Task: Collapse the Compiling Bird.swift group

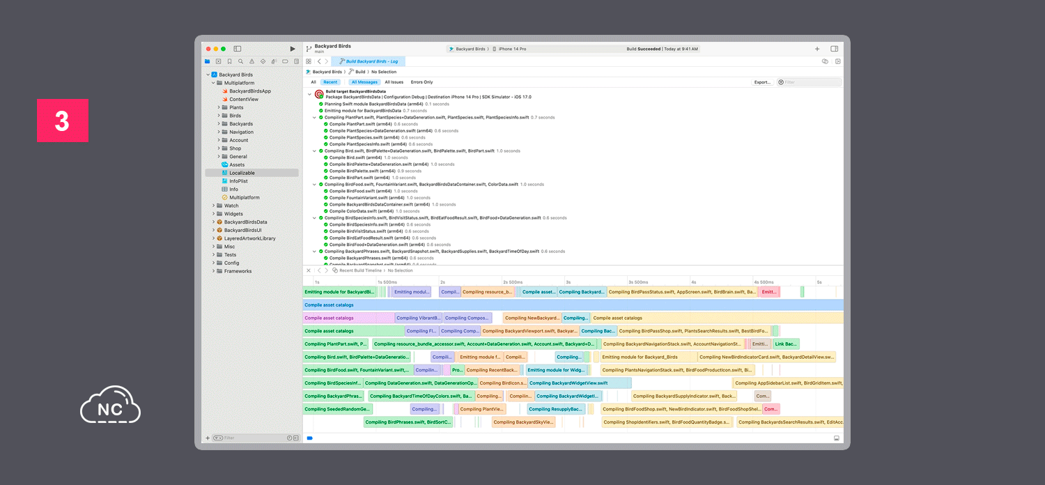Action: (x=314, y=151)
